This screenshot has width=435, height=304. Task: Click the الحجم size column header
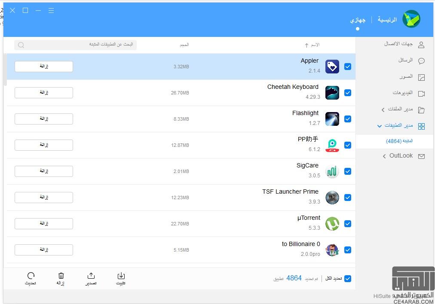click(x=184, y=45)
